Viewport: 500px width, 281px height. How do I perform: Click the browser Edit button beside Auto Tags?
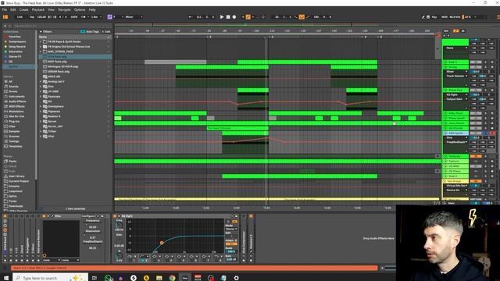(106, 32)
